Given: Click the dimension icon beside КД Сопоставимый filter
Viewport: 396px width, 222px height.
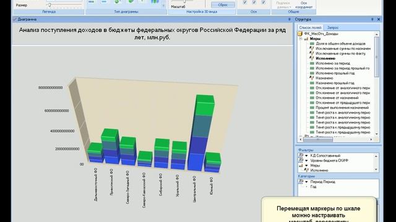Looking at the screenshot, I should 301,155.
